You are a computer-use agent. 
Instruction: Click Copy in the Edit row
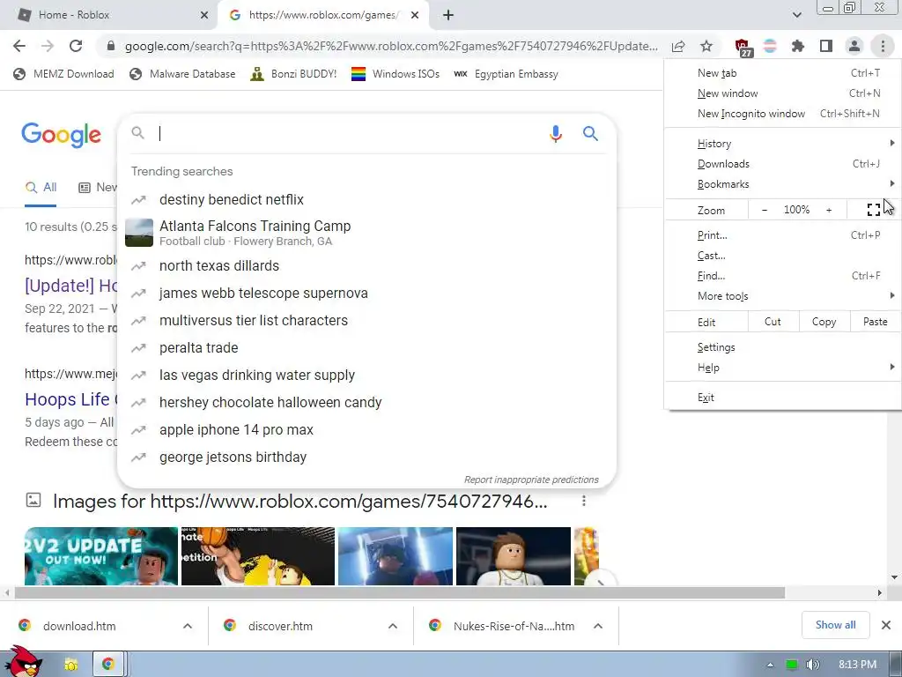click(824, 322)
